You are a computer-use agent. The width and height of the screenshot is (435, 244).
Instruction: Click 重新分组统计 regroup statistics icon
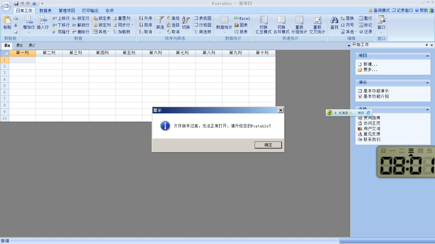299,20
